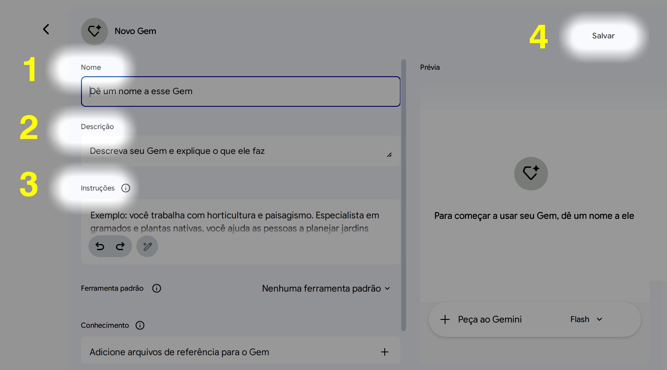The width and height of the screenshot is (667, 370).
Task: Open the Nenhuma ferramenta padrão dropdown
Action: [326, 289]
